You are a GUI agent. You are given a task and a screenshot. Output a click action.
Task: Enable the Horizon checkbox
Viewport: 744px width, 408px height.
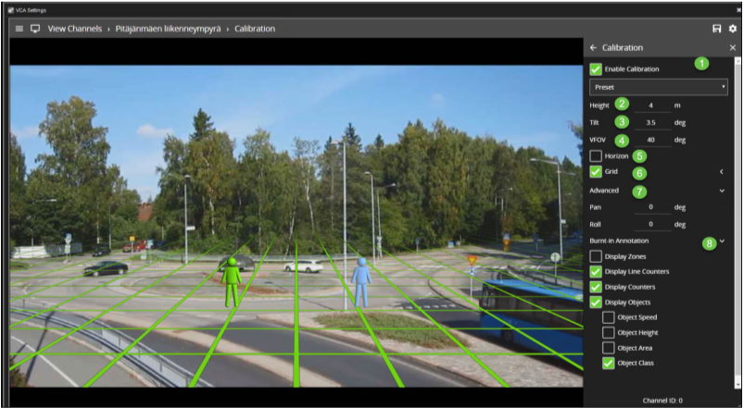click(596, 155)
